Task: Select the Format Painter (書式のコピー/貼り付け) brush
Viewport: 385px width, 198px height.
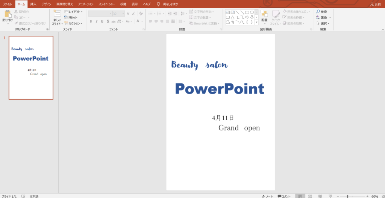Action: coord(17,23)
